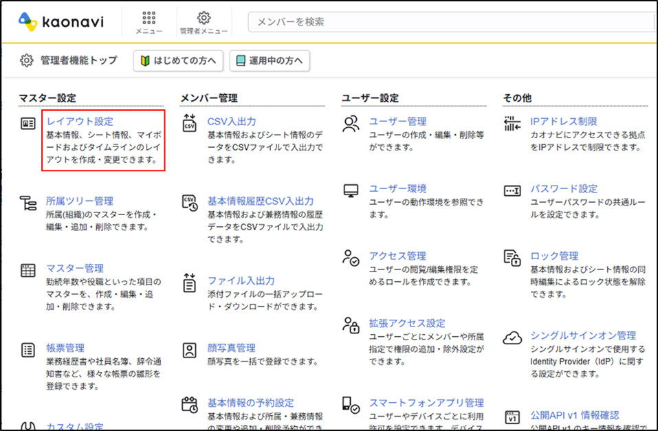
Task: Open the はじめての方へ button
Action: pyautogui.click(x=178, y=61)
